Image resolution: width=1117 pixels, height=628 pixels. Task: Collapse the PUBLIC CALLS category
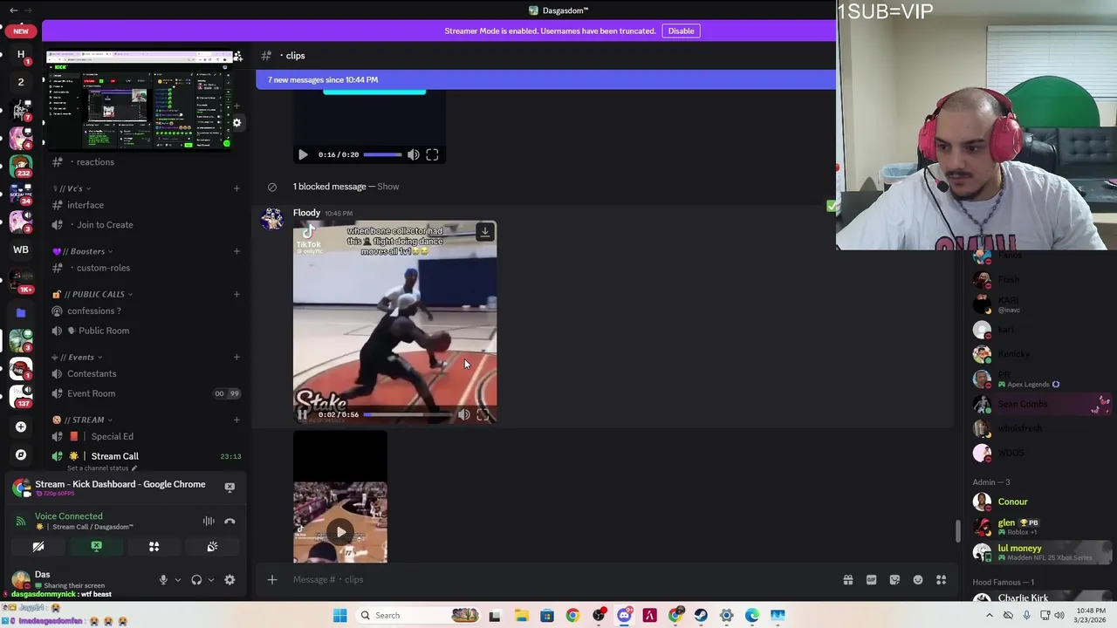93,294
